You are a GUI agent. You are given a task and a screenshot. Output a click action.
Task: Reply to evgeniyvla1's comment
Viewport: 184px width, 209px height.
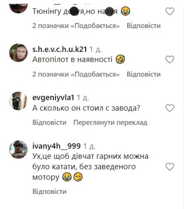(49, 123)
